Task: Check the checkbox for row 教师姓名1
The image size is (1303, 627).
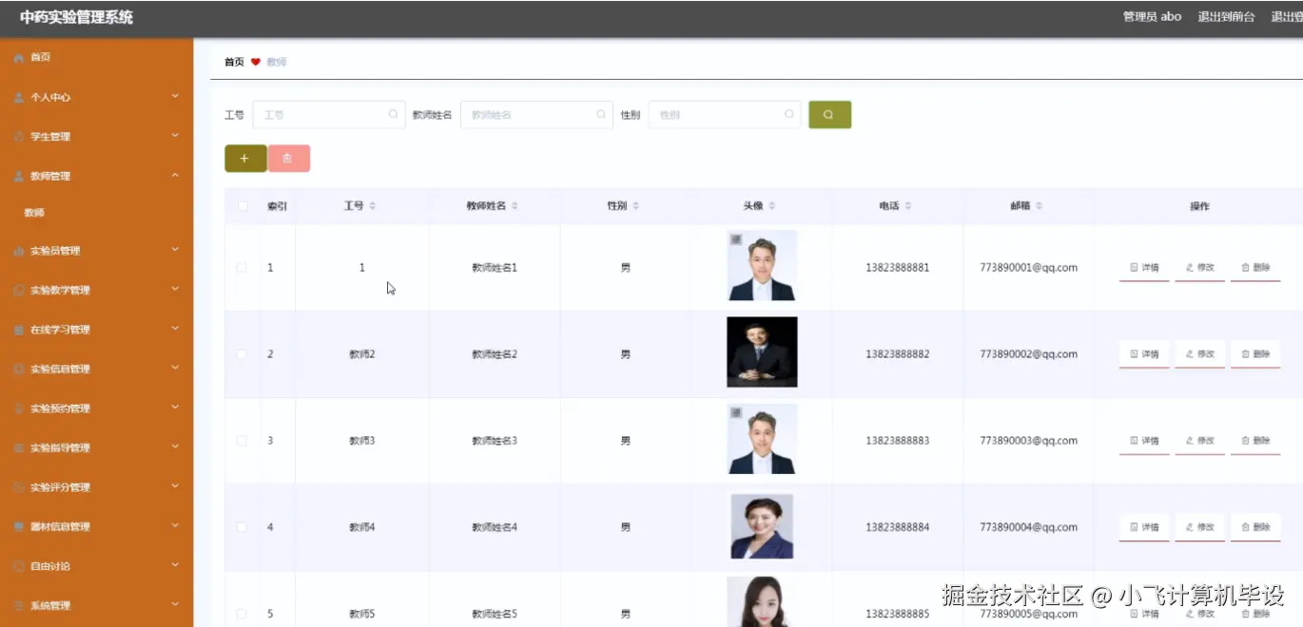Action: click(242, 268)
